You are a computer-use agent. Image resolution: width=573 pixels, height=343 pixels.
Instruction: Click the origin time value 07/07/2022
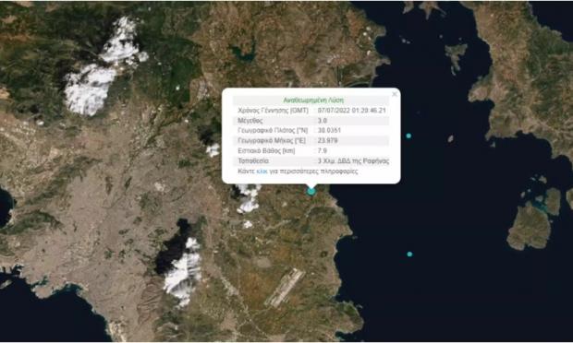[x=351, y=110]
